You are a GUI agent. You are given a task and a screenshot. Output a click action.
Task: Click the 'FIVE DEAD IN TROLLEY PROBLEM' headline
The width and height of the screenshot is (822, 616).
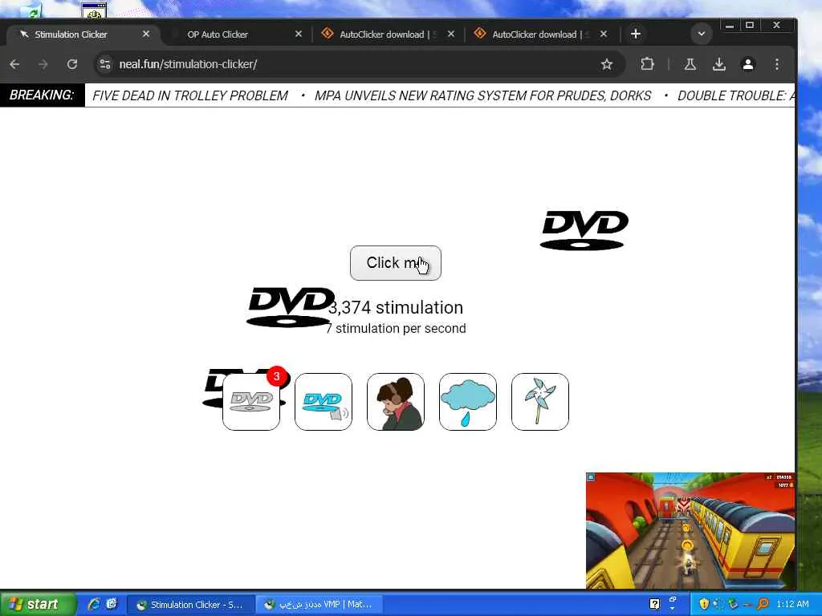(189, 96)
